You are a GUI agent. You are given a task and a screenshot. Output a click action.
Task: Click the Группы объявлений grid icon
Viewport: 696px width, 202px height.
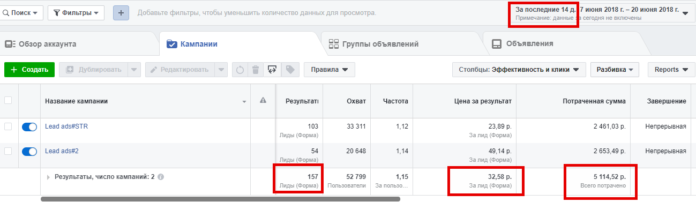click(x=333, y=44)
